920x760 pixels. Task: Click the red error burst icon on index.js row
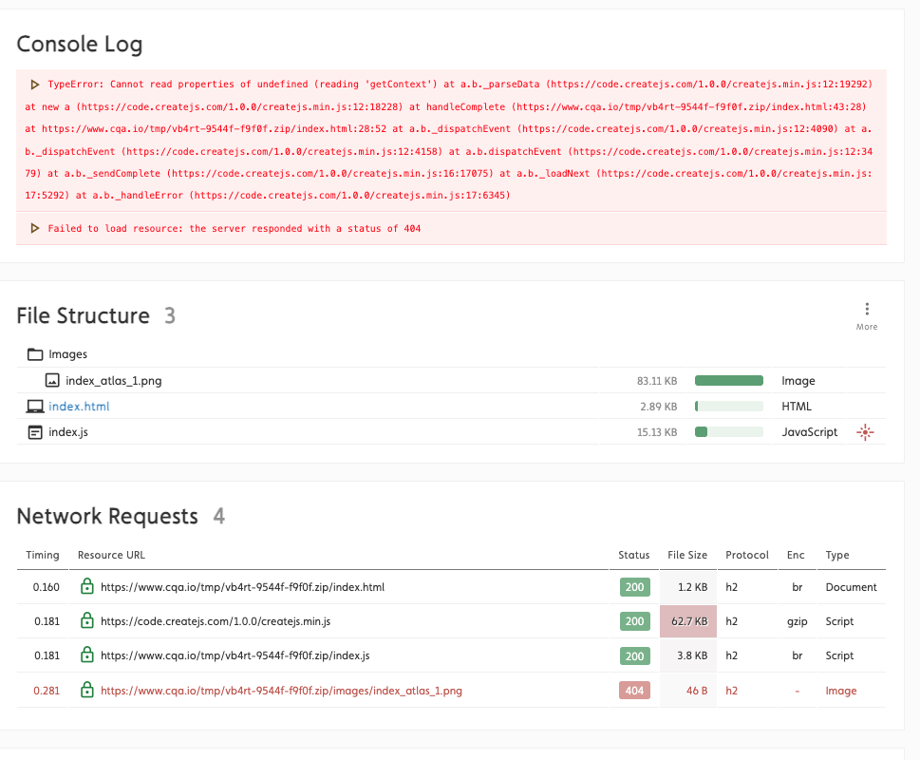[865, 431]
